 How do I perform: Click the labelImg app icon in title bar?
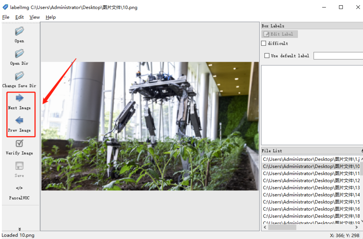[5, 7]
